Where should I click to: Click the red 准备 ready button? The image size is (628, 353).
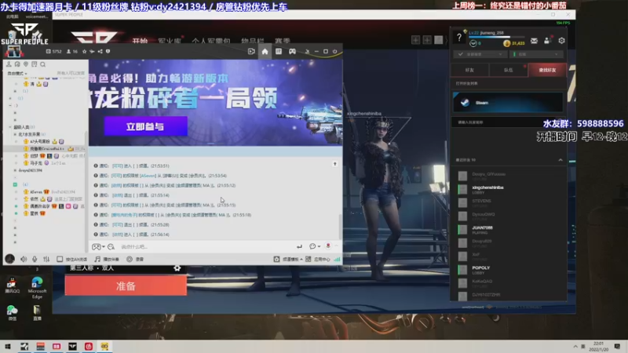[x=126, y=286]
